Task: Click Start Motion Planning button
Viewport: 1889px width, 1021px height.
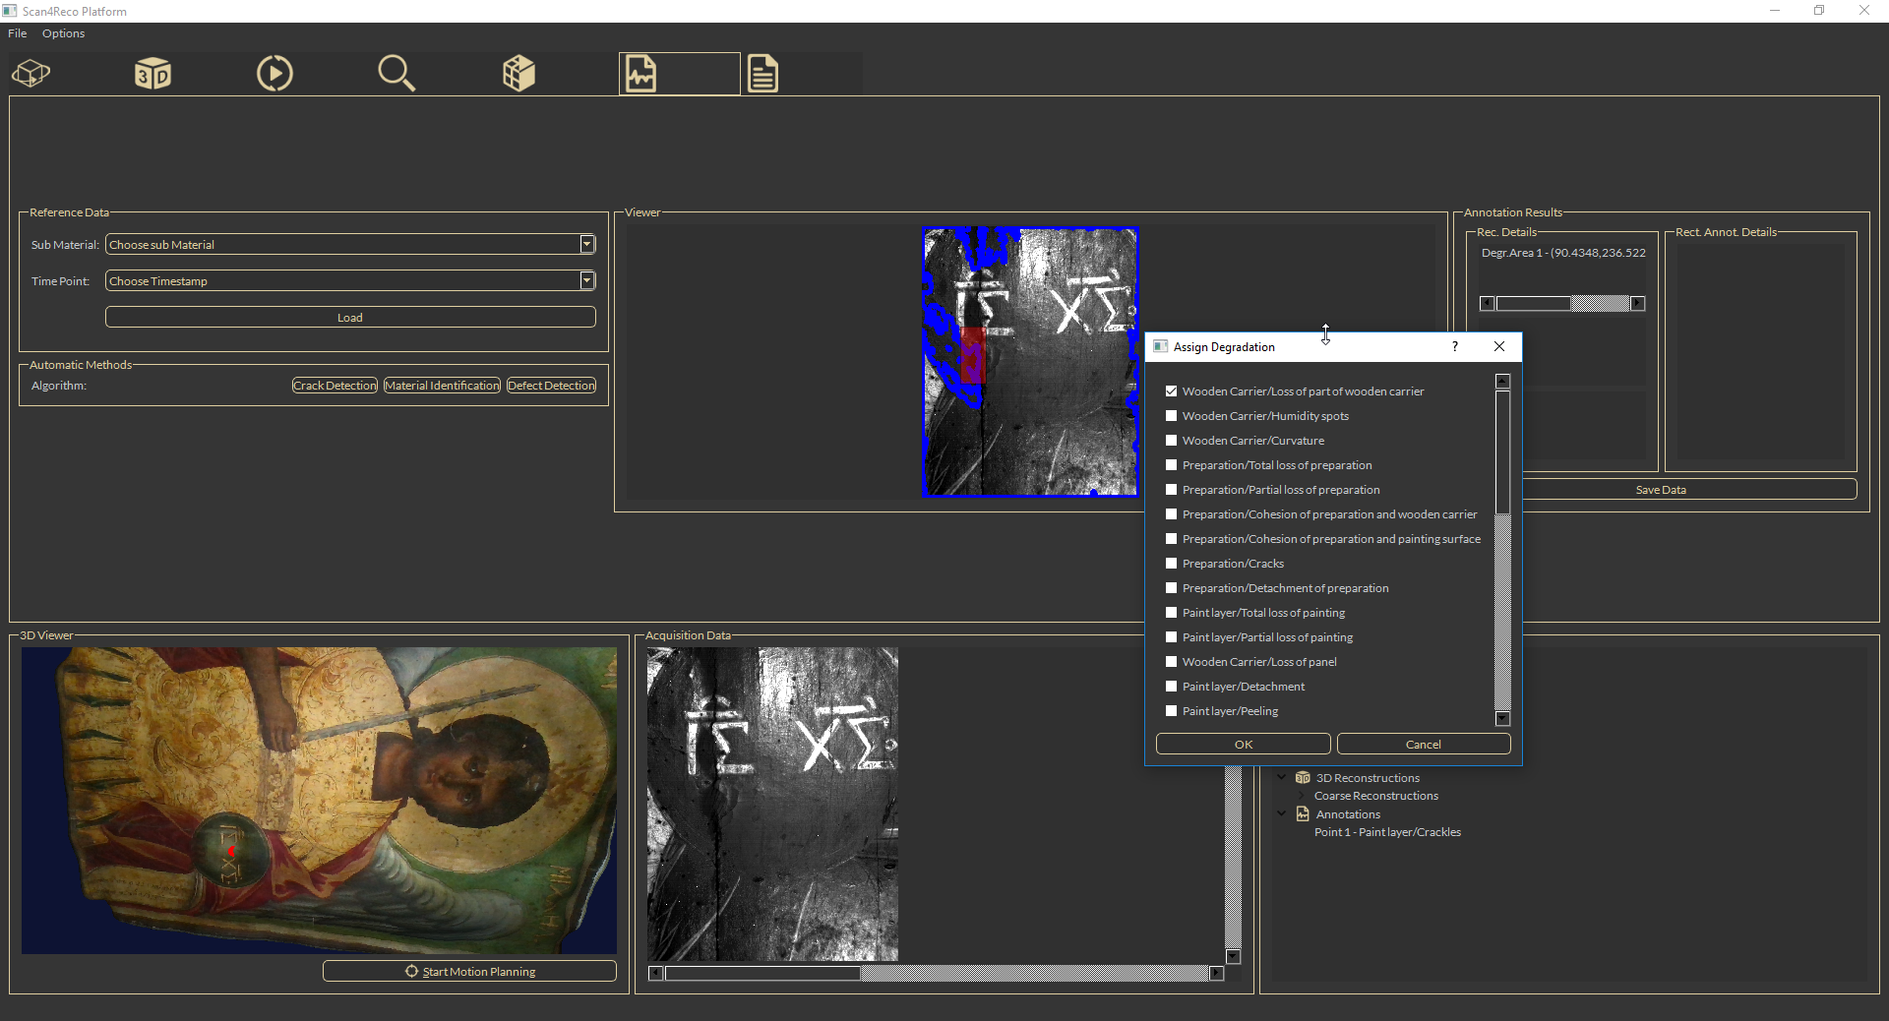Action: pos(469,971)
